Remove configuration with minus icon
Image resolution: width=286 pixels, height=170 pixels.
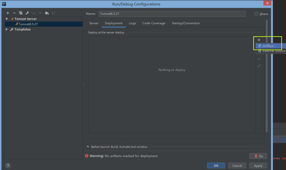click(x=14, y=13)
